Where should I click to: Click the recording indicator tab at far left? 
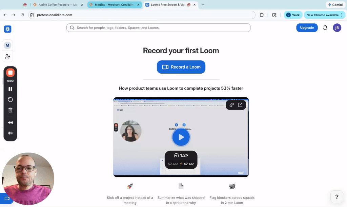[x=25, y=5]
